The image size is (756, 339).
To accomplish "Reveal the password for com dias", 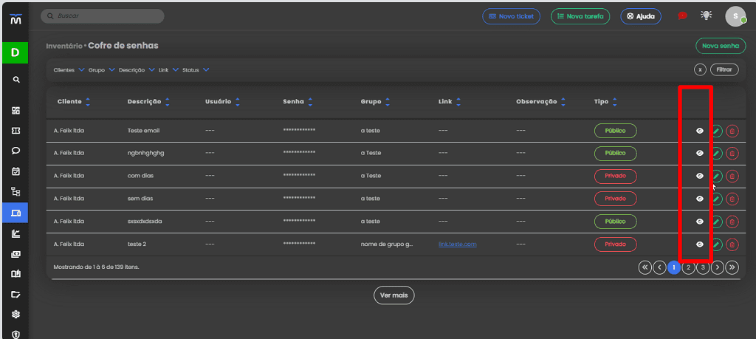I will [700, 176].
